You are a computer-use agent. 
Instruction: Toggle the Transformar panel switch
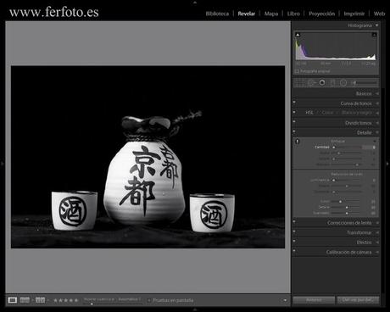click(294, 231)
